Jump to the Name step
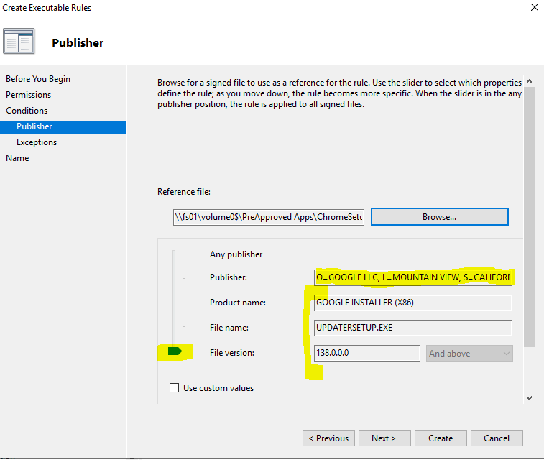 pos(17,158)
